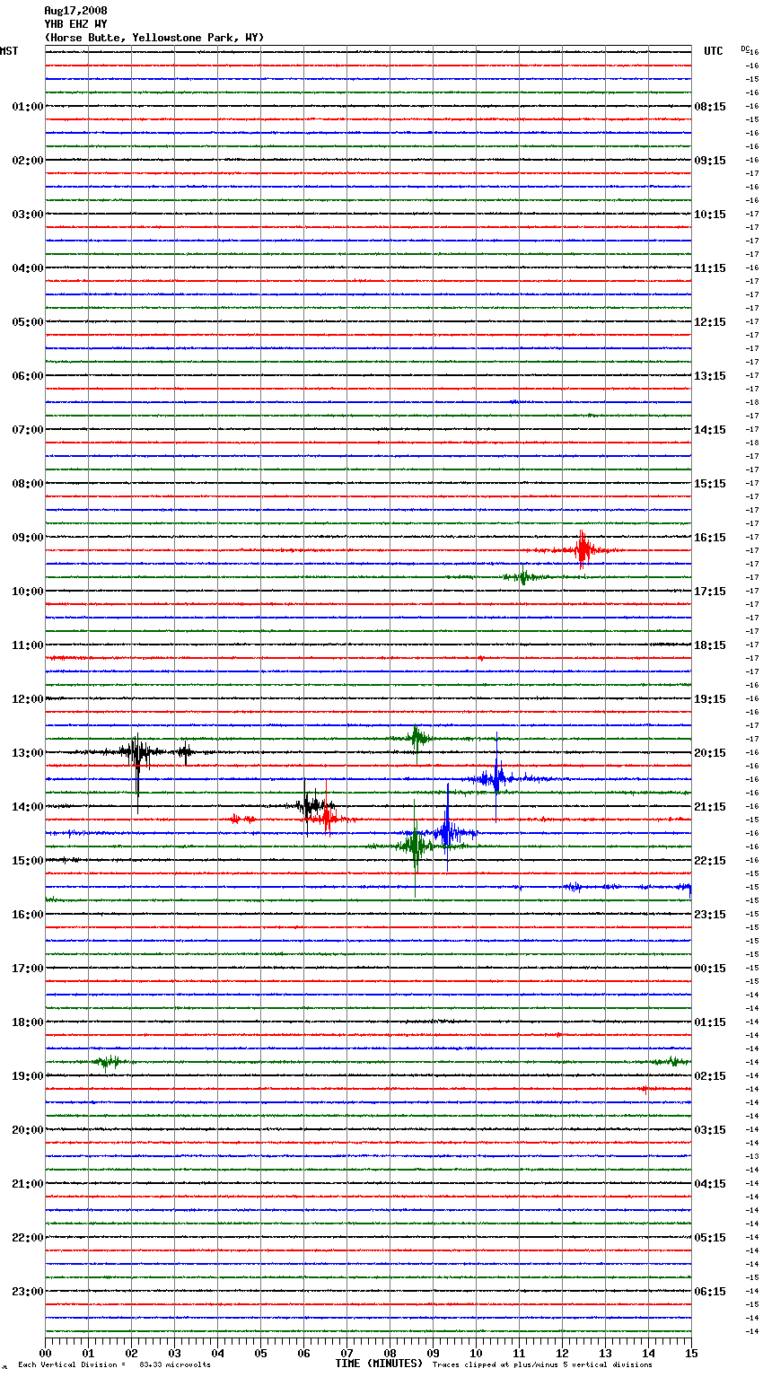Select the 15:00 MST hour label
763x1377 pixels.
click(27, 861)
